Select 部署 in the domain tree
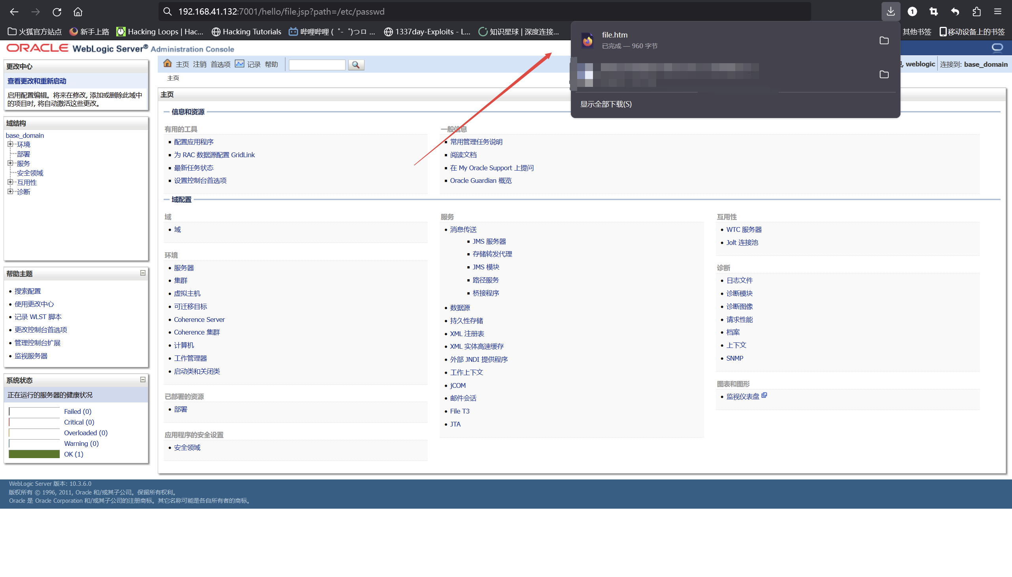Viewport: 1012px width, 577px height. click(x=23, y=154)
